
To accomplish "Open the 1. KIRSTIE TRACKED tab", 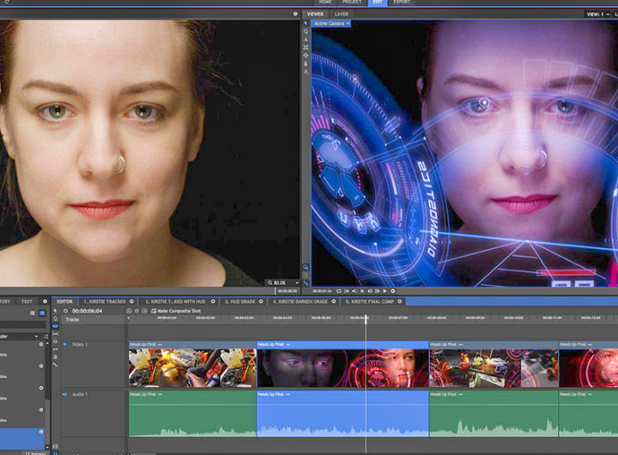I will pos(105,301).
